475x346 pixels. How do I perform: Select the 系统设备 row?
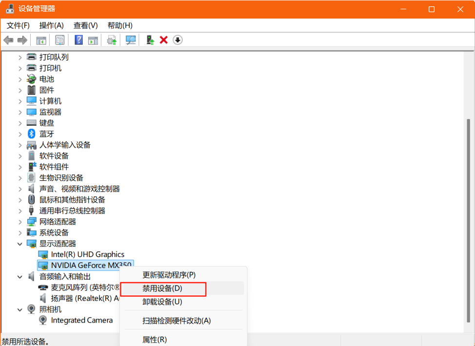[x=54, y=232]
